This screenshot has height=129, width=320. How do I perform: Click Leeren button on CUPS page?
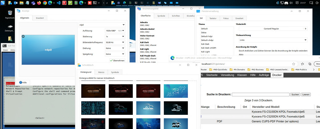click(306, 94)
